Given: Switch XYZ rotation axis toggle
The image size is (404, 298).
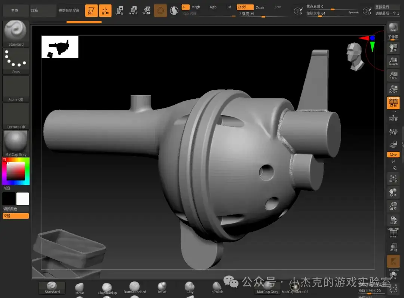Looking at the screenshot, I should pyautogui.click(x=393, y=154).
